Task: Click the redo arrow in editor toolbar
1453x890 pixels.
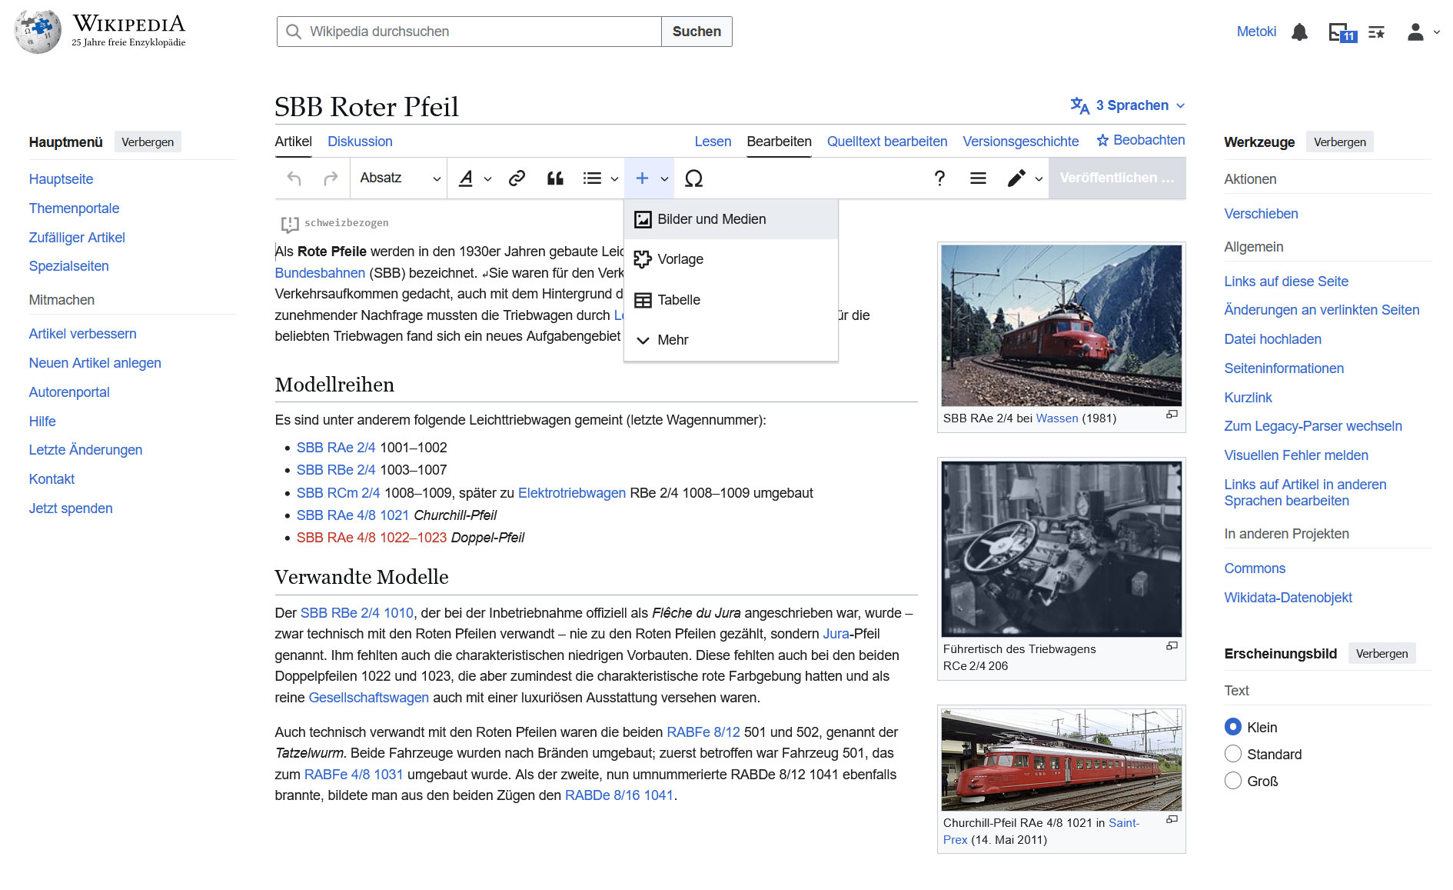Action: click(x=331, y=178)
